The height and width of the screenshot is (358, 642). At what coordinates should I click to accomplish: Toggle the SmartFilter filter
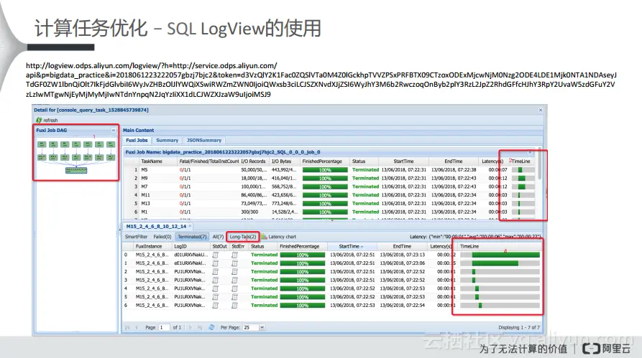[136, 237]
